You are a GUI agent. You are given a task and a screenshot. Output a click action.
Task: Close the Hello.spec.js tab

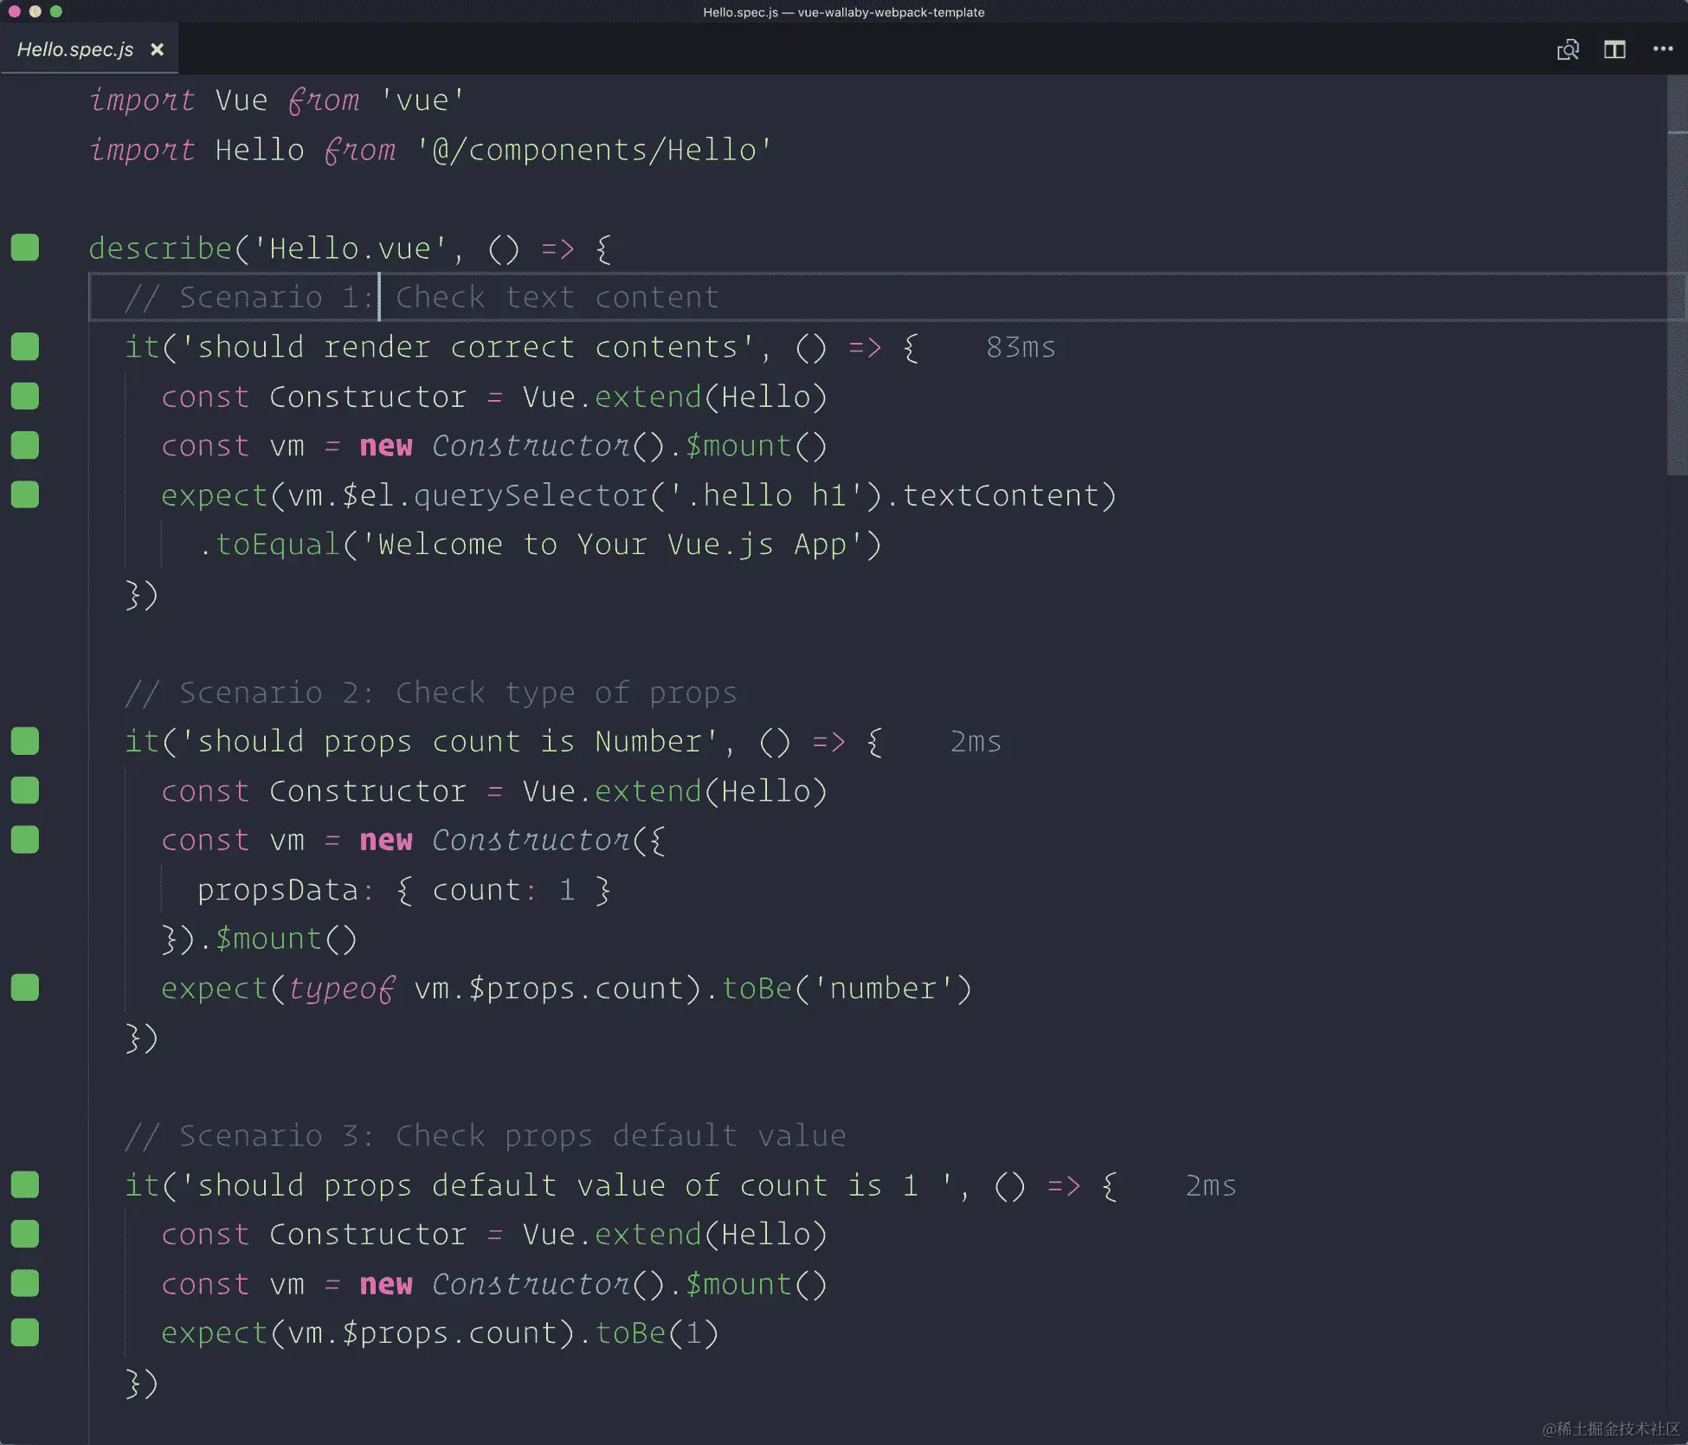pos(157,49)
